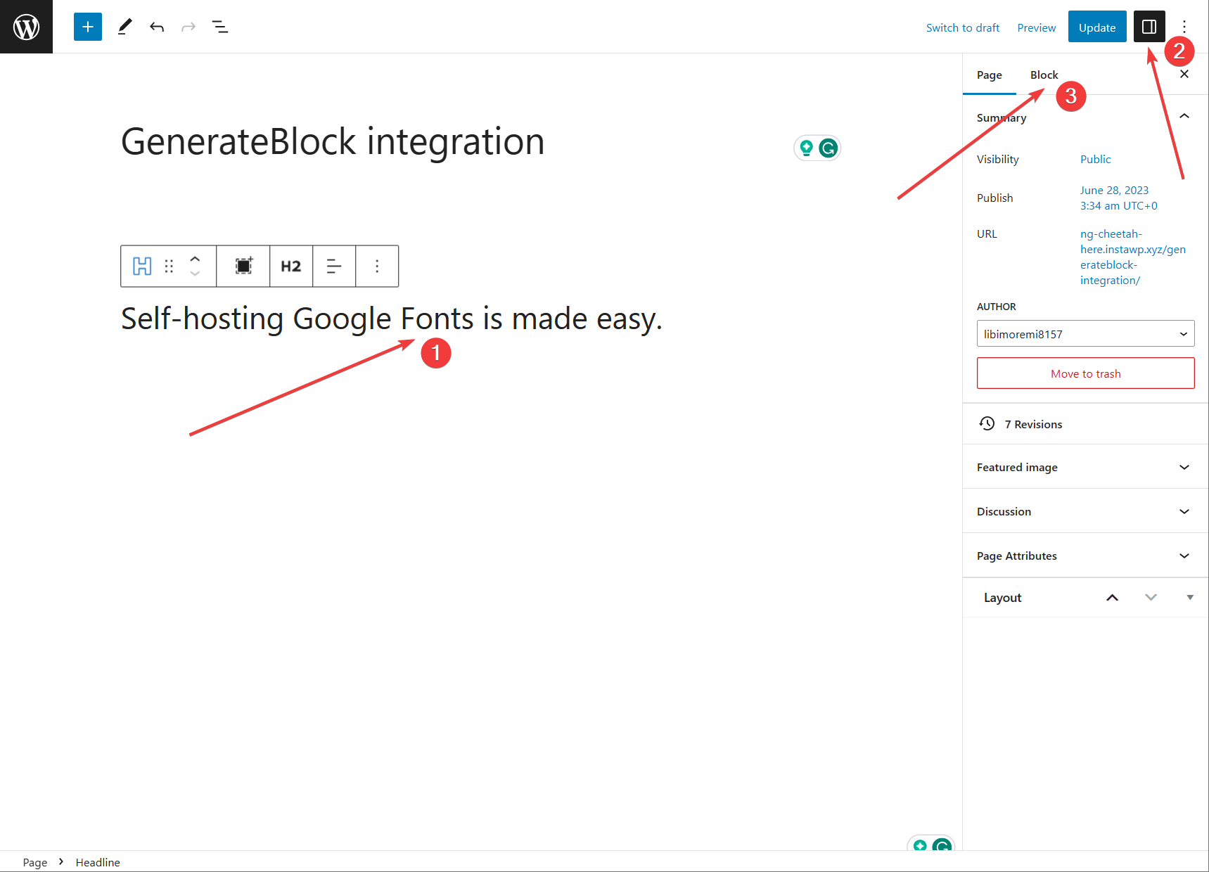Click the Self-hosting Google Fonts headline text
Screen dimensions: 1209x872
pyautogui.click(x=392, y=319)
